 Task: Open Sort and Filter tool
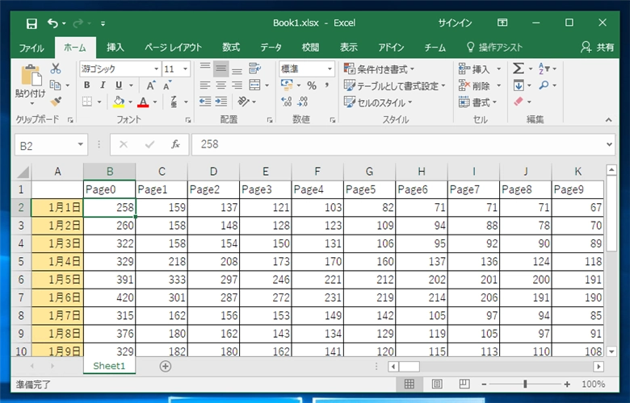pos(544,69)
